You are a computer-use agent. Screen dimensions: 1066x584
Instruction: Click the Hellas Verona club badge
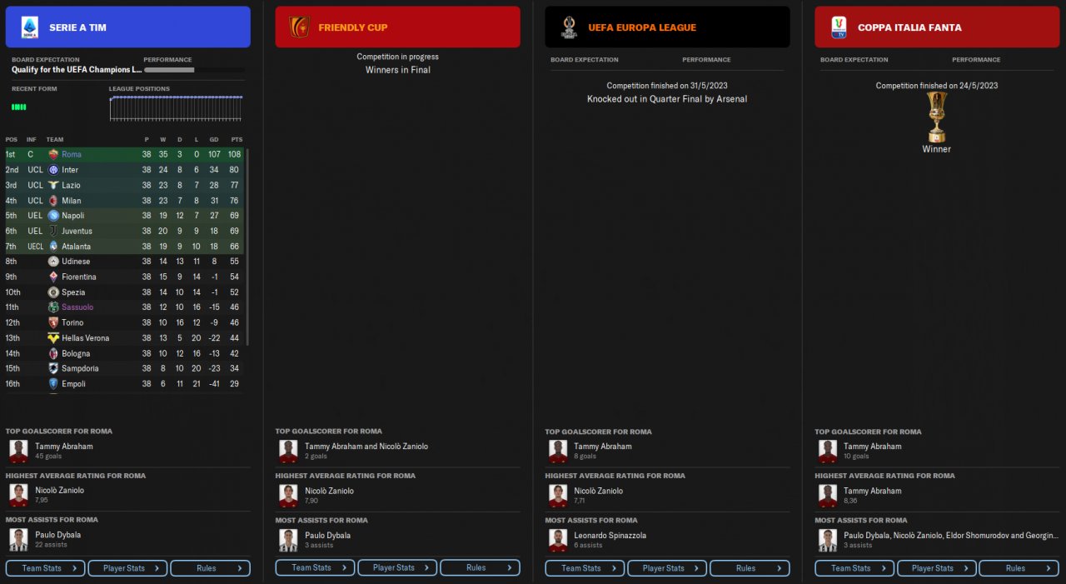click(x=53, y=338)
